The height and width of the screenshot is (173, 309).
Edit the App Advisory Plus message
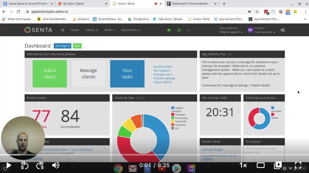pos(230,54)
